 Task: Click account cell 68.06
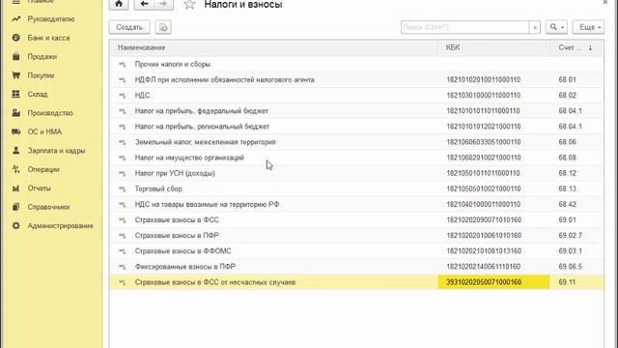[567, 142]
